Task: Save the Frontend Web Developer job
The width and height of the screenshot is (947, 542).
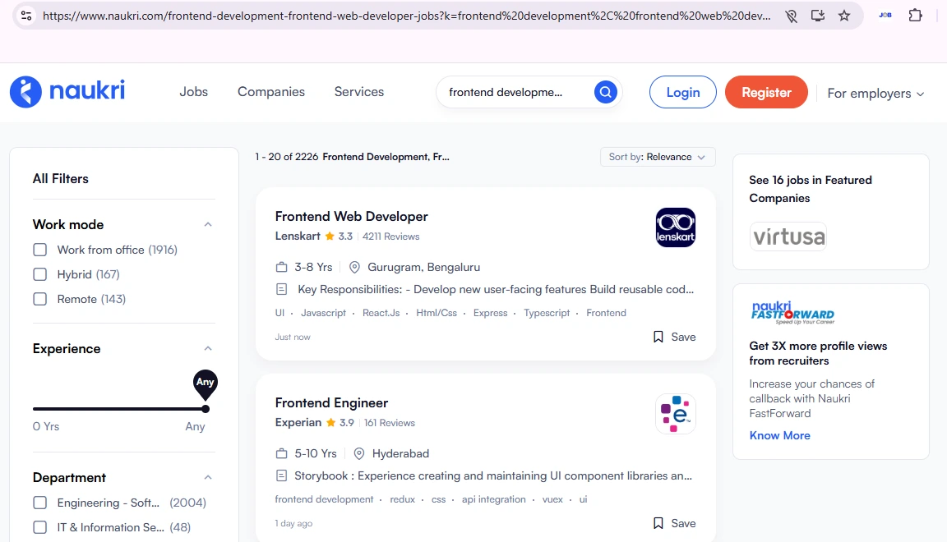Action: [x=674, y=337]
